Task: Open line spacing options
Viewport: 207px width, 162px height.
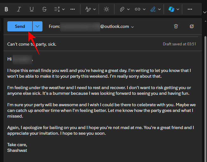Action: tap(57, 9)
